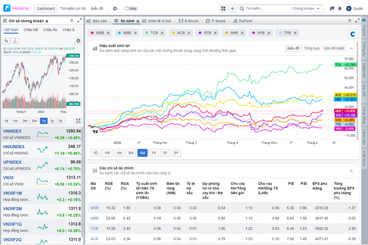Close the Chỉ số chứng khoán tab

point(47,21)
